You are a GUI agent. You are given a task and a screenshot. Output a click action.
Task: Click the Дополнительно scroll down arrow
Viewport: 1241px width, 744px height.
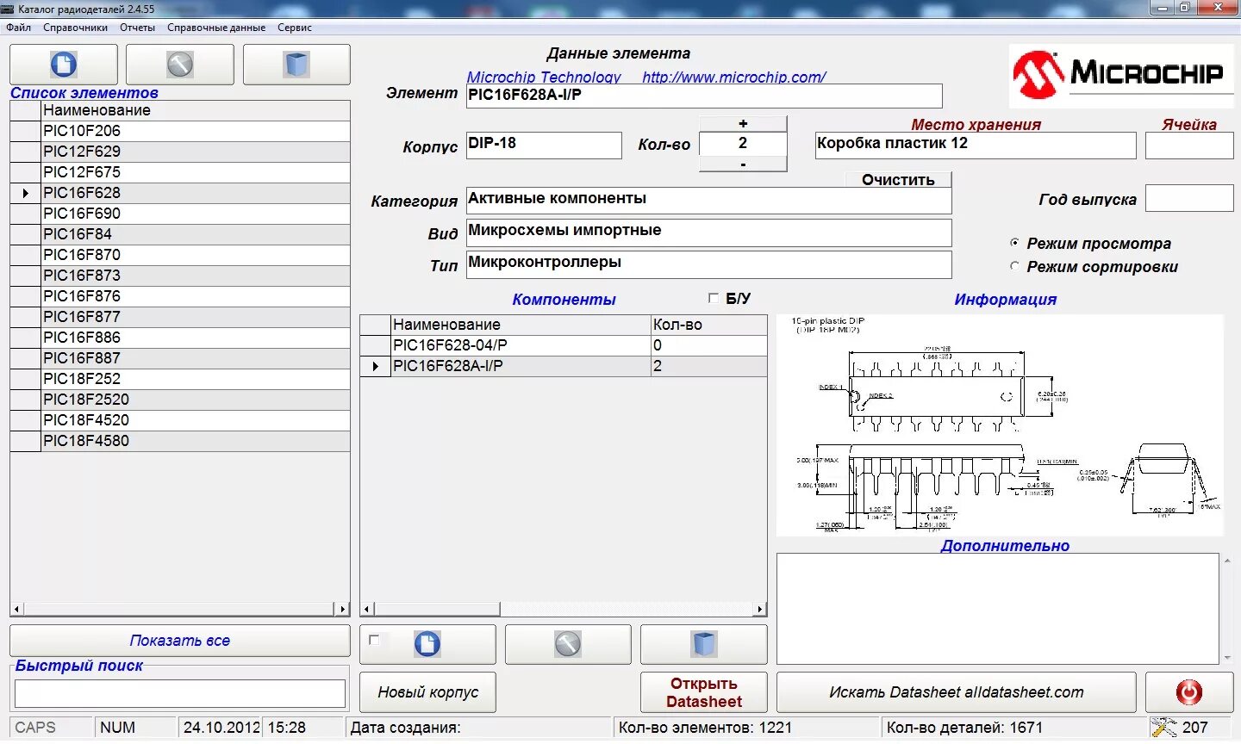pyautogui.click(x=1227, y=657)
